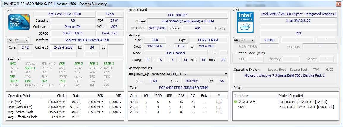The height and width of the screenshot is (127, 343).
Task: Click the Intel GM965/GML960 GPU name field
Action: point(298,14)
